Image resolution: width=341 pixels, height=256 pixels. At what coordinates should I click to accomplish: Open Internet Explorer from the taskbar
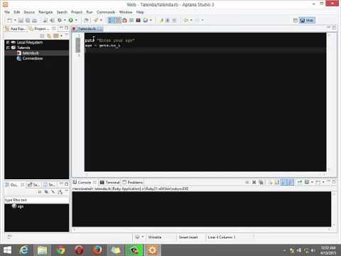[x=24, y=250]
